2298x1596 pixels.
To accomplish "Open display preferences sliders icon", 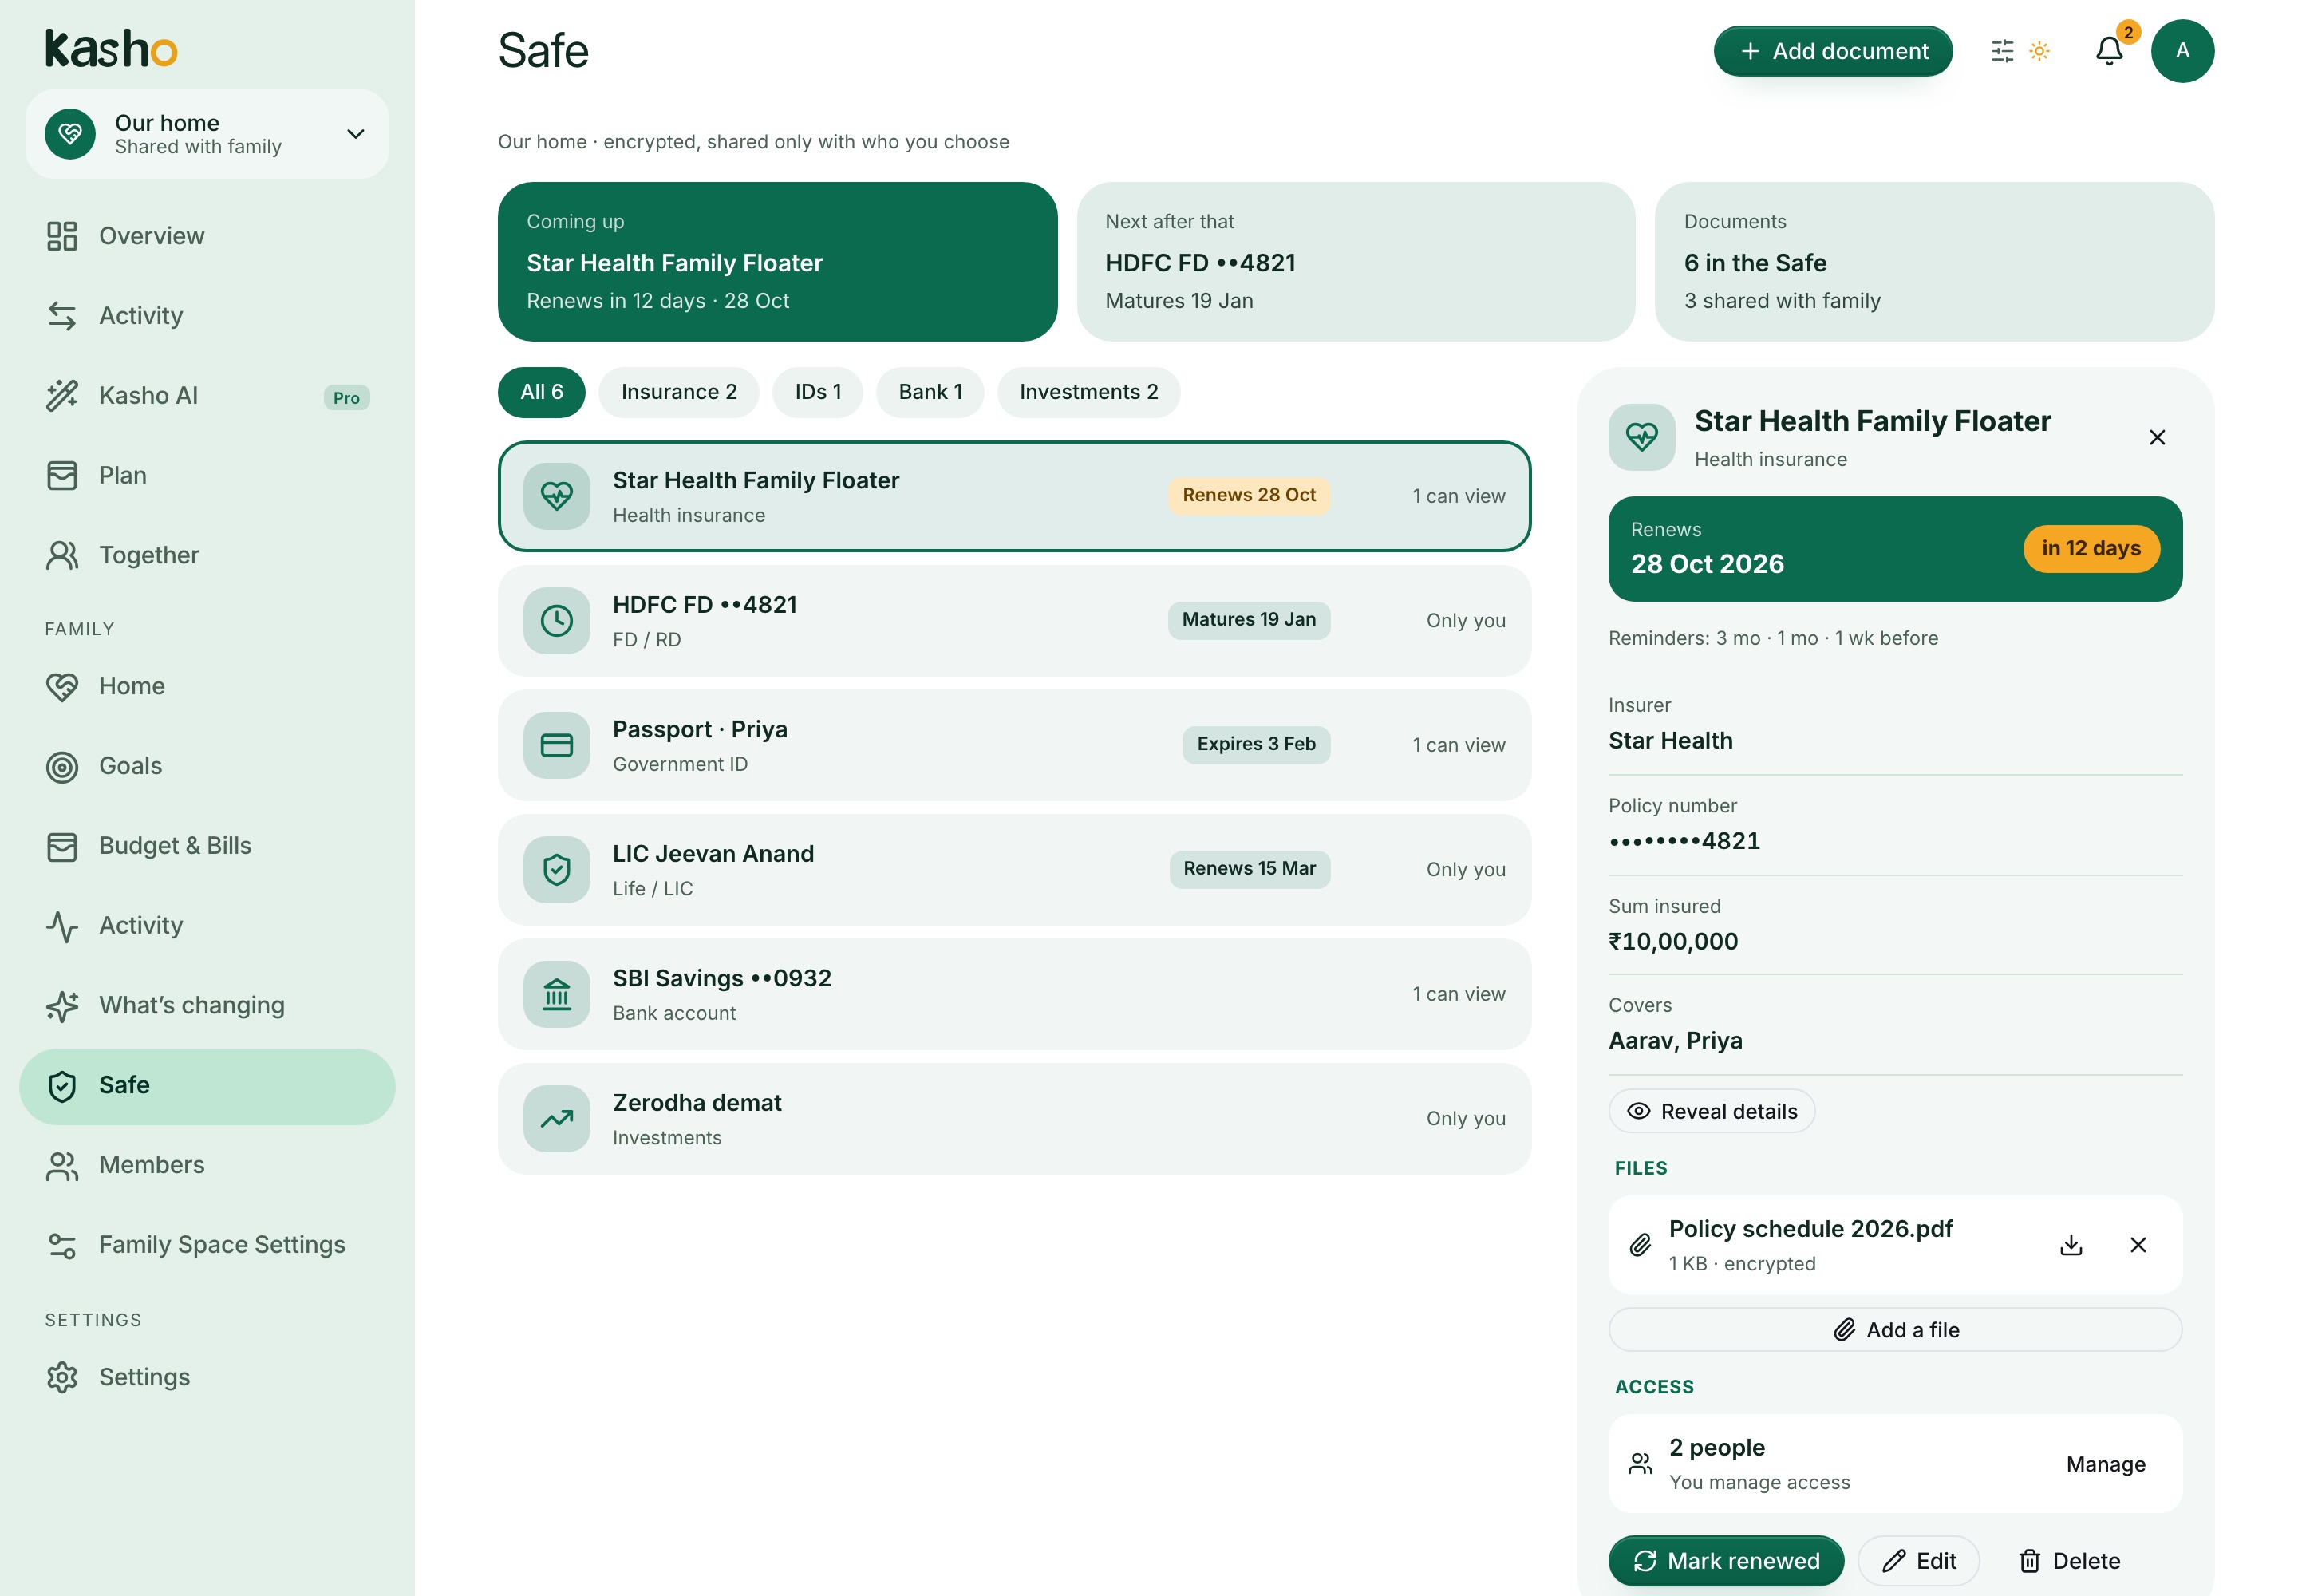I will pyautogui.click(x=2002, y=51).
